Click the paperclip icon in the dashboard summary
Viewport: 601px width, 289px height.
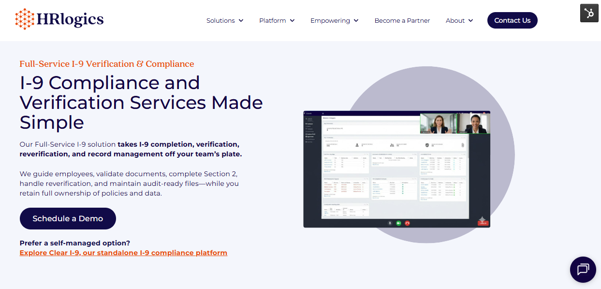[462, 145]
